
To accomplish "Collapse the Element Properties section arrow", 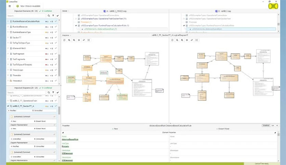I will coord(63,133).
